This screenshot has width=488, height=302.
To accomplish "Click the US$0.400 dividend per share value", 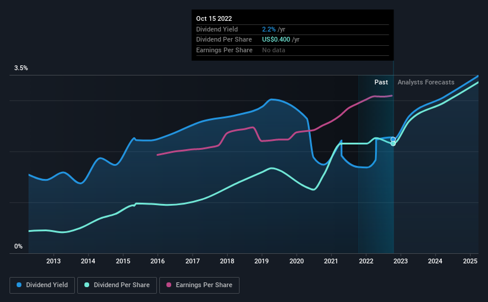I will click(x=276, y=40).
